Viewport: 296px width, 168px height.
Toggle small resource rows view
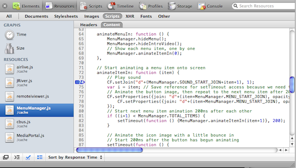click(x=40, y=157)
